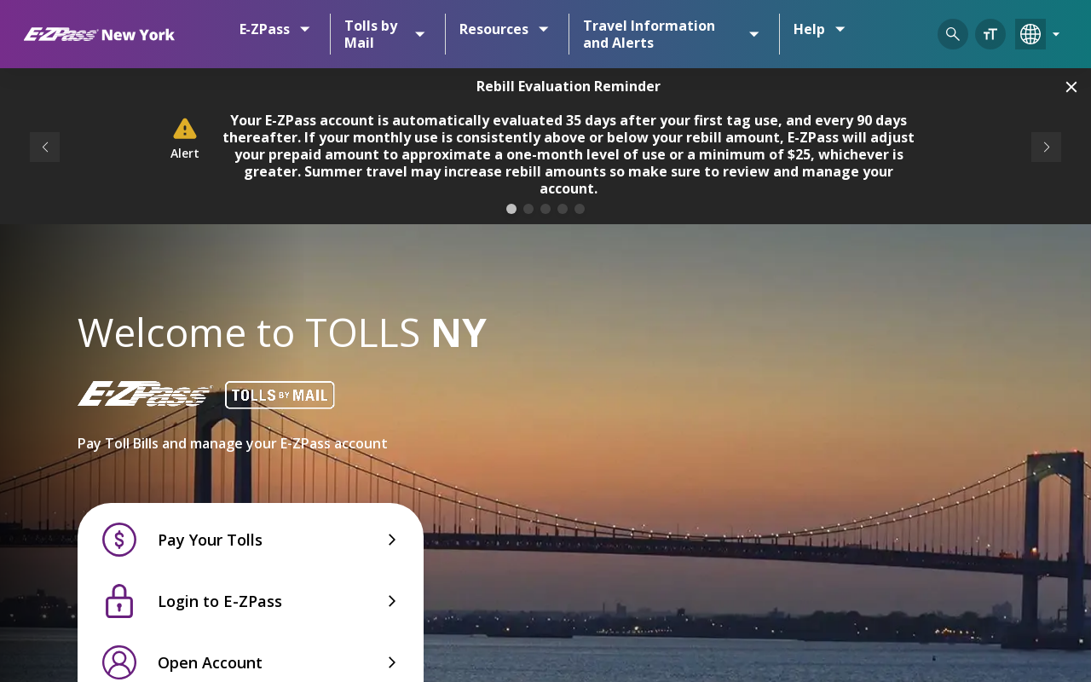Click the white E-ZPass hero logo
1091x682 pixels.
tap(145, 394)
